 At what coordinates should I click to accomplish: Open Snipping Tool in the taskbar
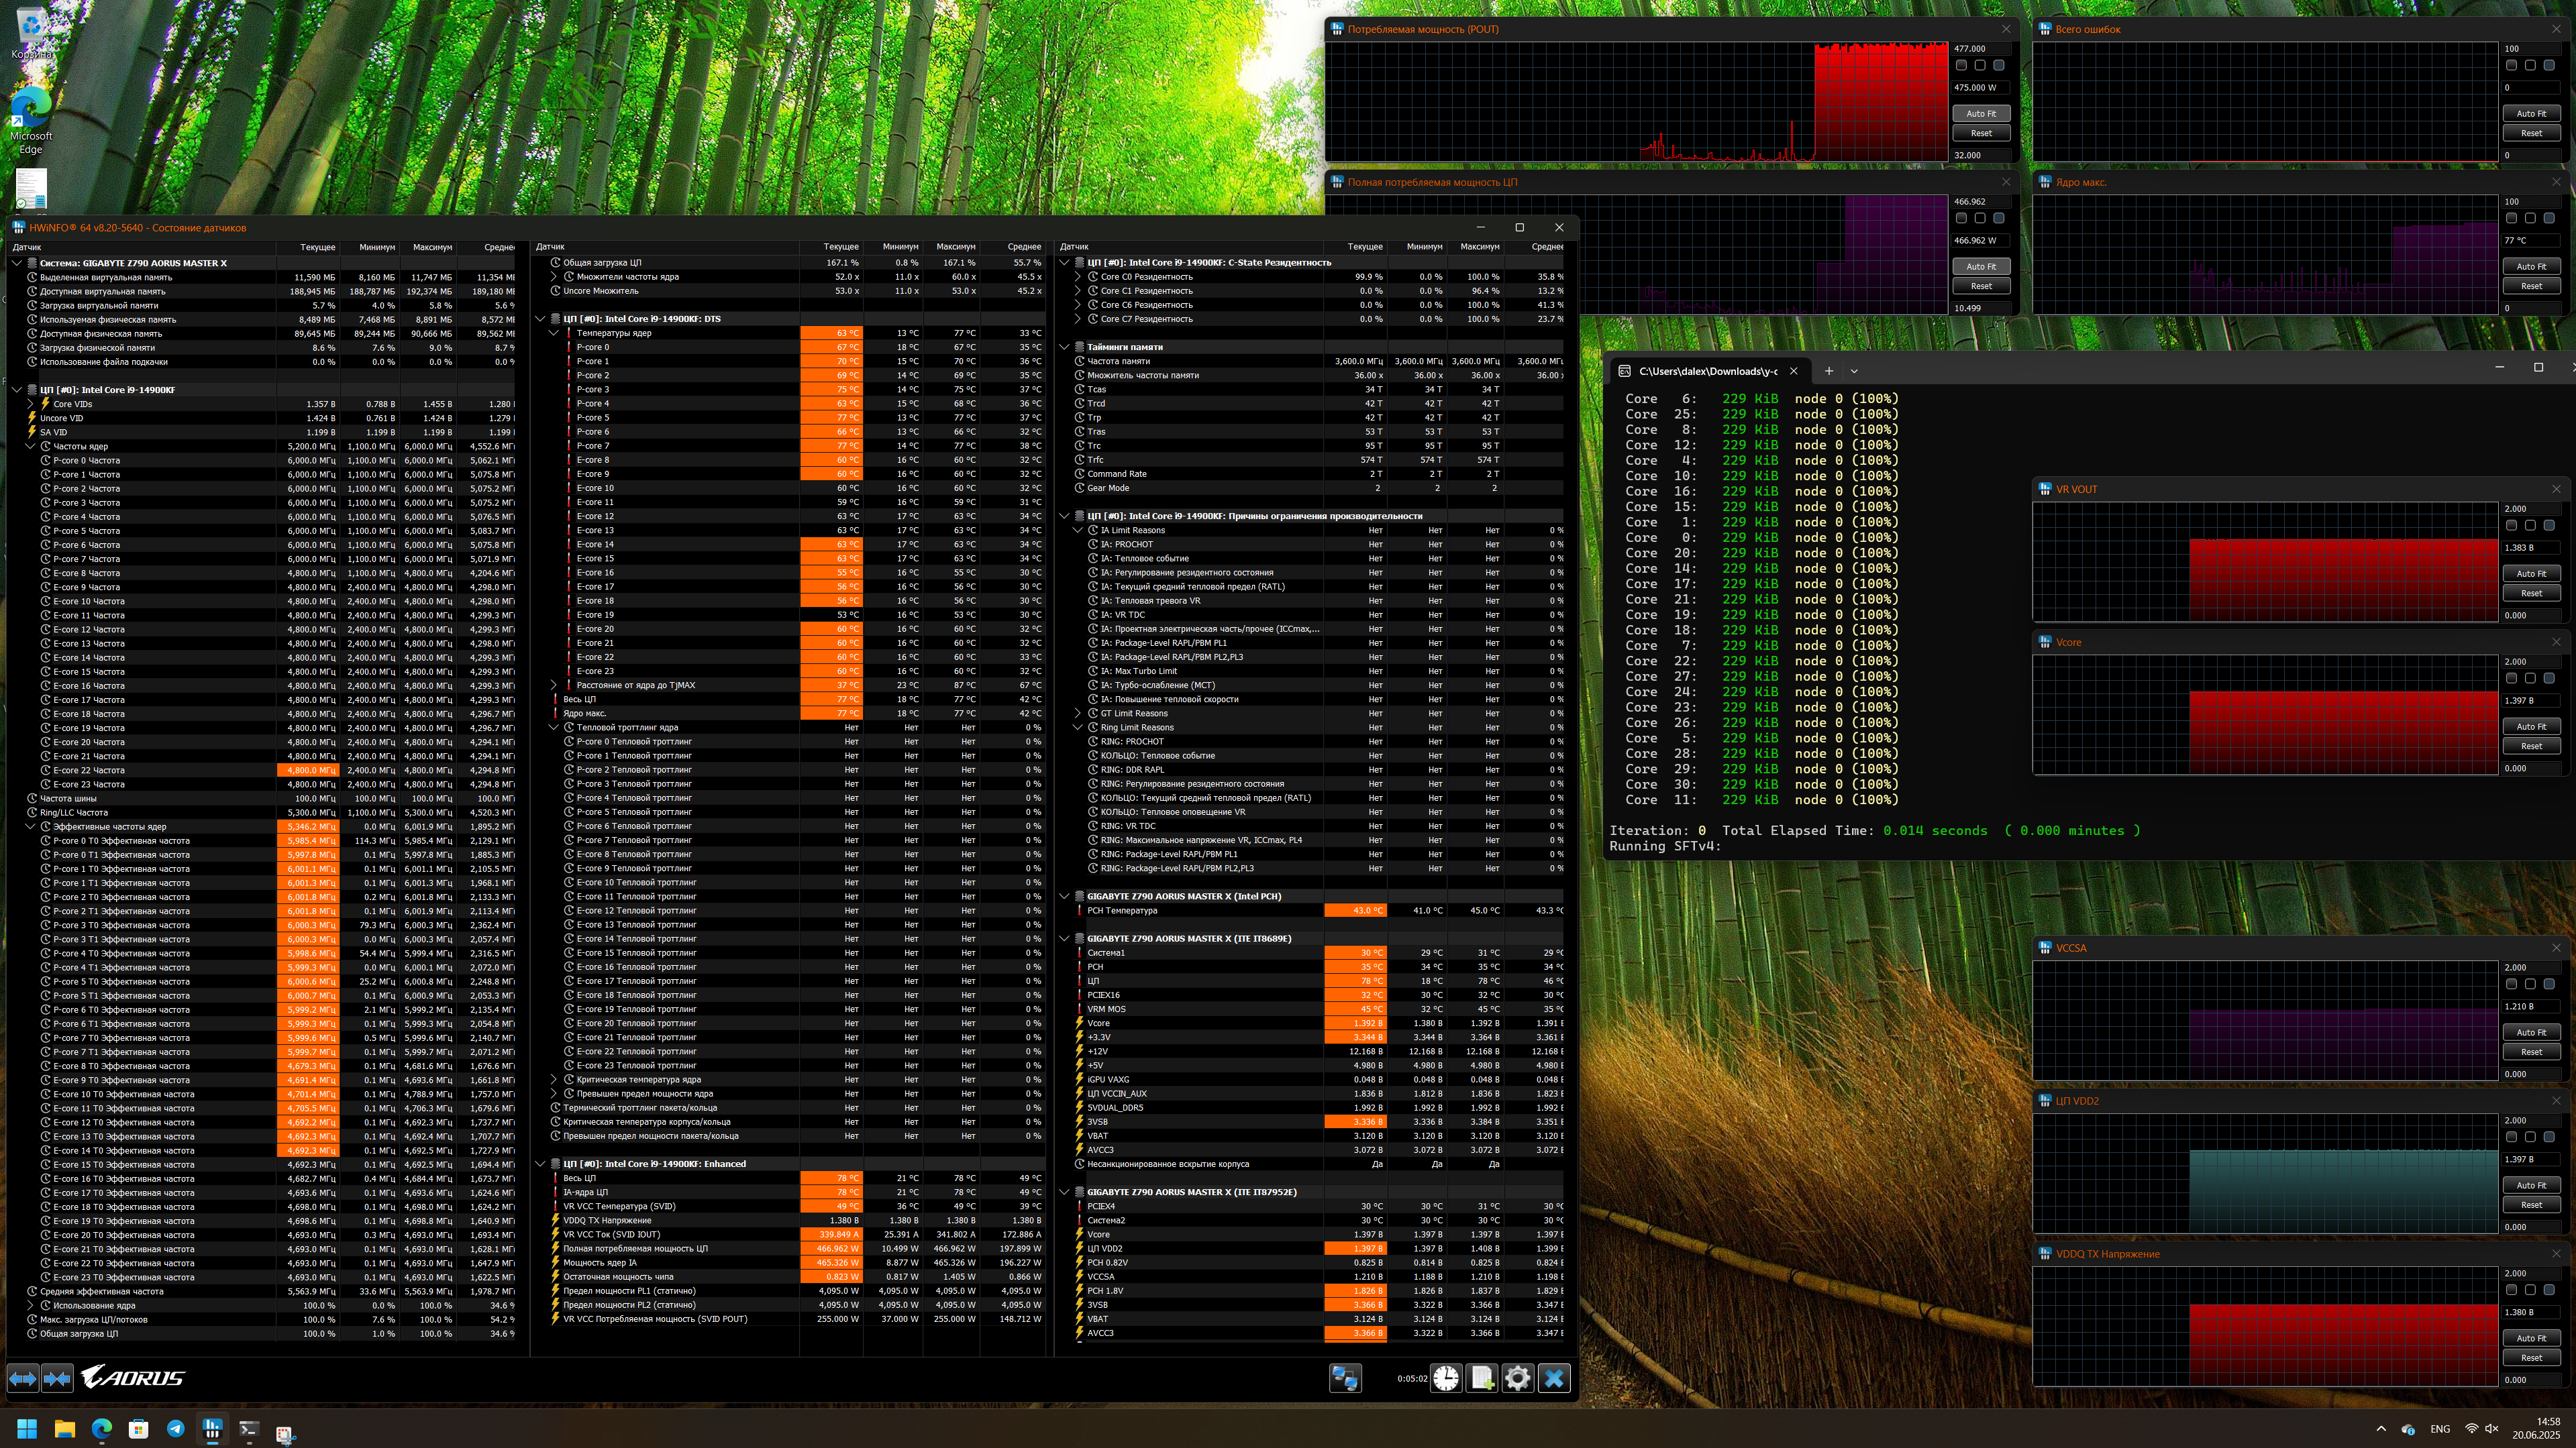[x=285, y=1433]
